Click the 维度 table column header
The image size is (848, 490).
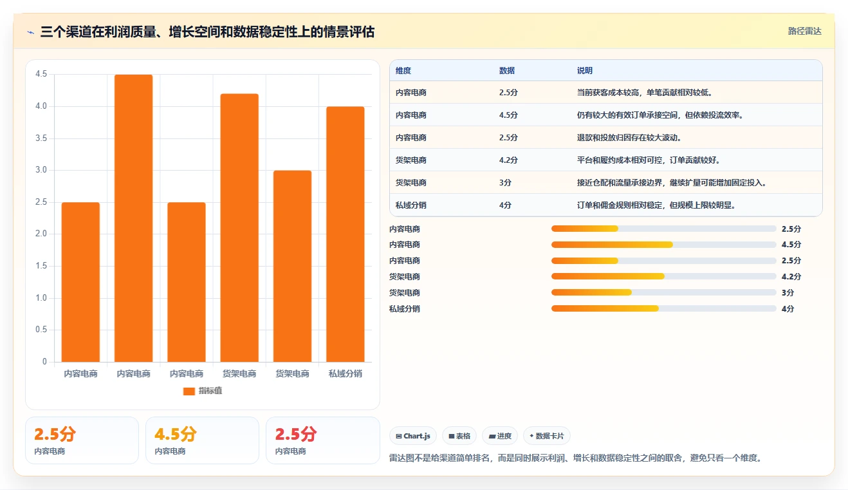point(403,71)
